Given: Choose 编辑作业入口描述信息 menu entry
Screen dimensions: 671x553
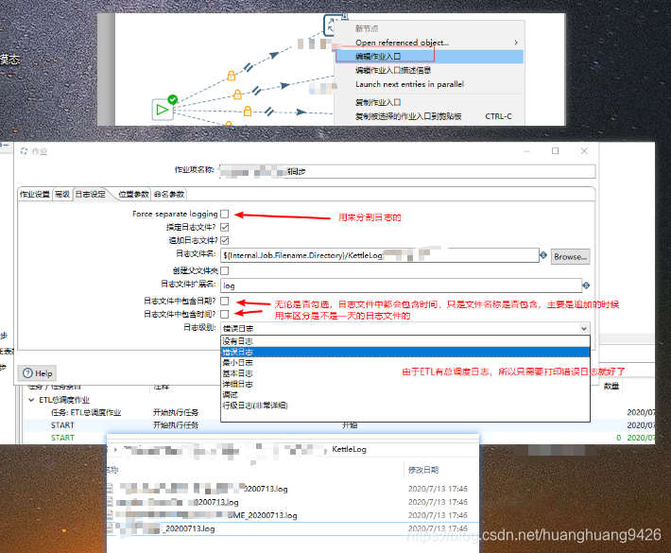Looking at the screenshot, I should tap(429, 70).
